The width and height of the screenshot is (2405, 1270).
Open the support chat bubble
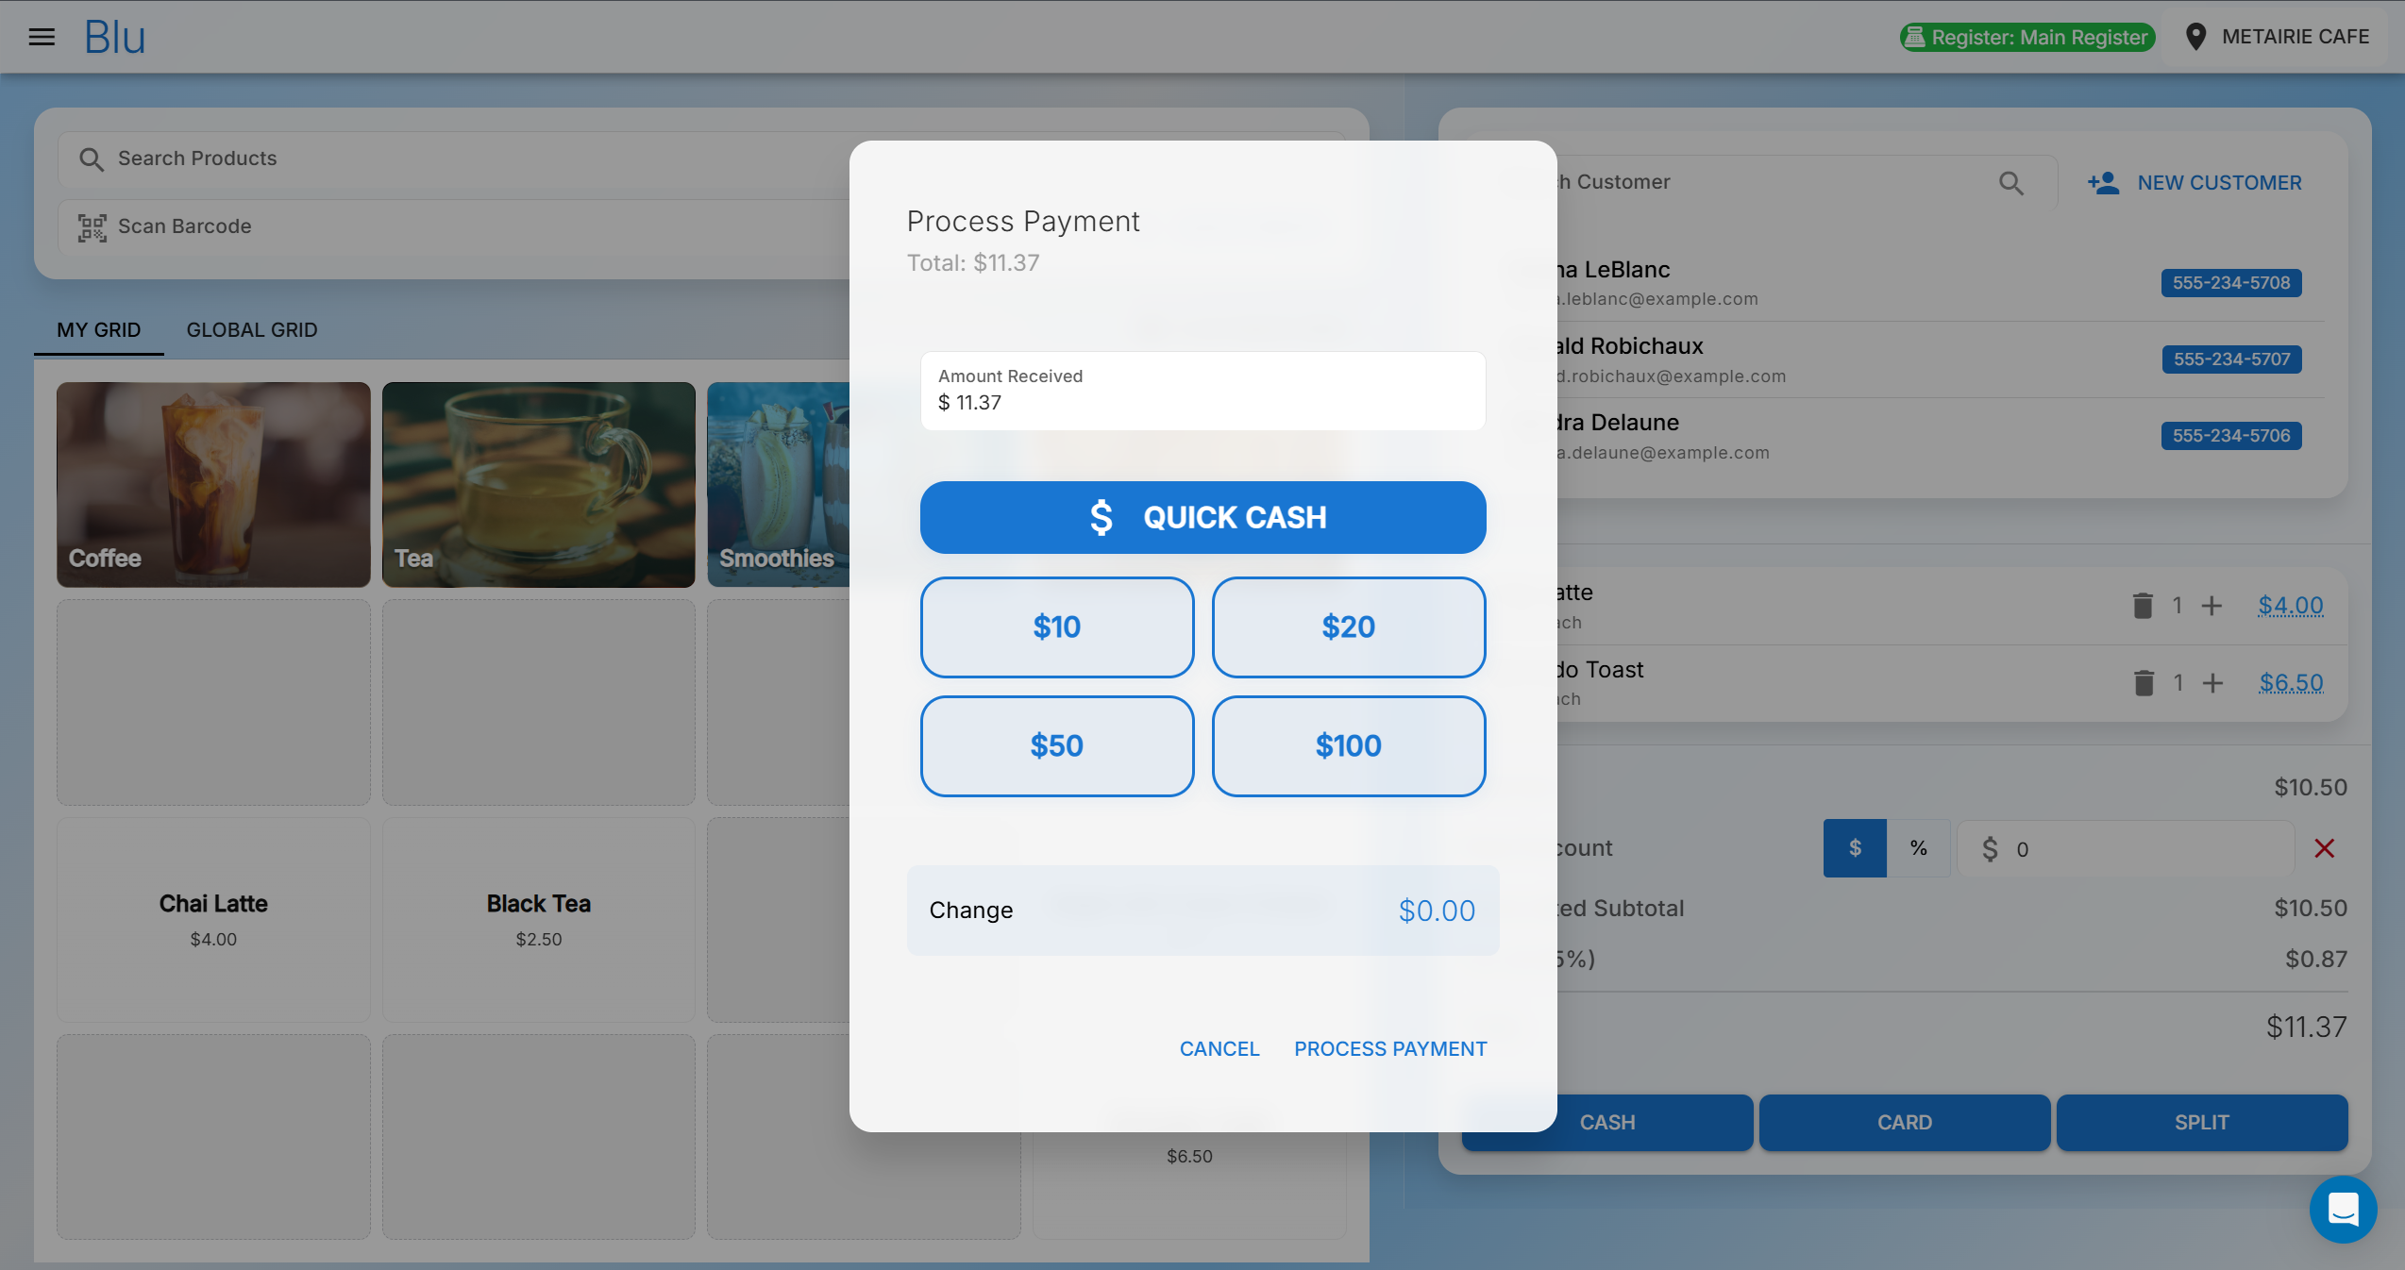2342,1210
